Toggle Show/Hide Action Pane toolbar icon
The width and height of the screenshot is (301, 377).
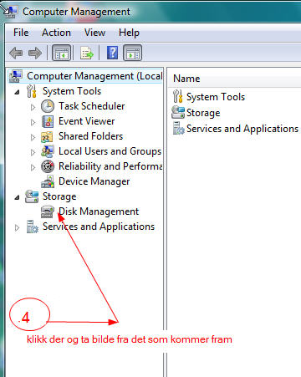pyautogui.click(x=133, y=53)
